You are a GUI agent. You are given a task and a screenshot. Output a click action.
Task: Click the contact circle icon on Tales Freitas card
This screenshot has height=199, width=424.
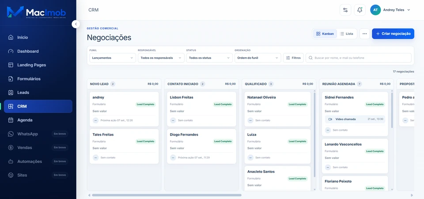pos(95,158)
